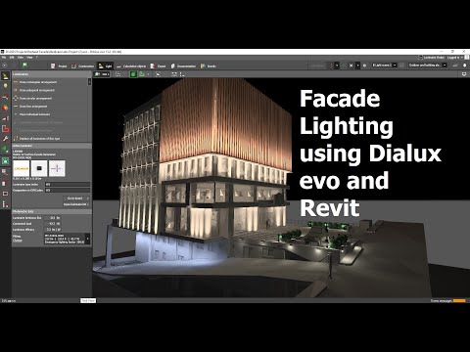The image size is (470, 352).
Task: Click Draw circular arrangement
Action: coord(32,98)
